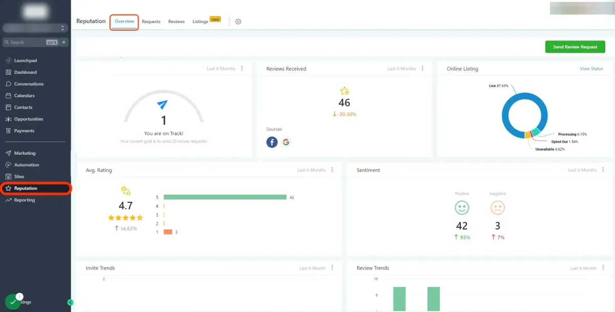Open the Avg. Rating card options menu
Screen dimensions: 615x312
tap(332, 170)
